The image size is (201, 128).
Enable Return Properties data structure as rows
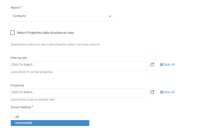click(x=13, y=33)
